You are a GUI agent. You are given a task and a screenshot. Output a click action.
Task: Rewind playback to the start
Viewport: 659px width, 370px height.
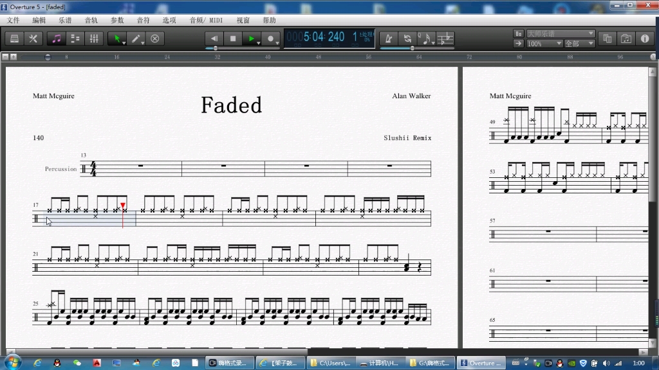click(x=214, y=39)
